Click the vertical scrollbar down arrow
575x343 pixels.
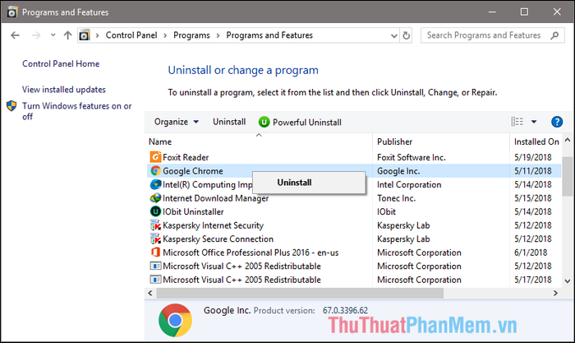click(568, 281)
